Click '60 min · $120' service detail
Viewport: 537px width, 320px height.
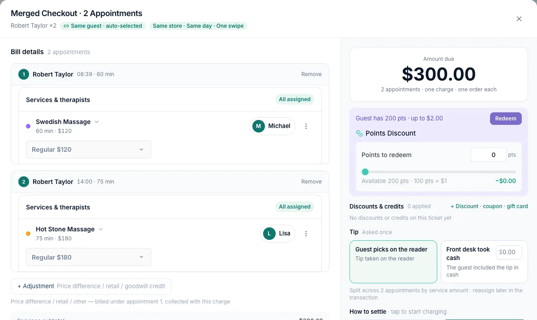(x=54, y=131)
